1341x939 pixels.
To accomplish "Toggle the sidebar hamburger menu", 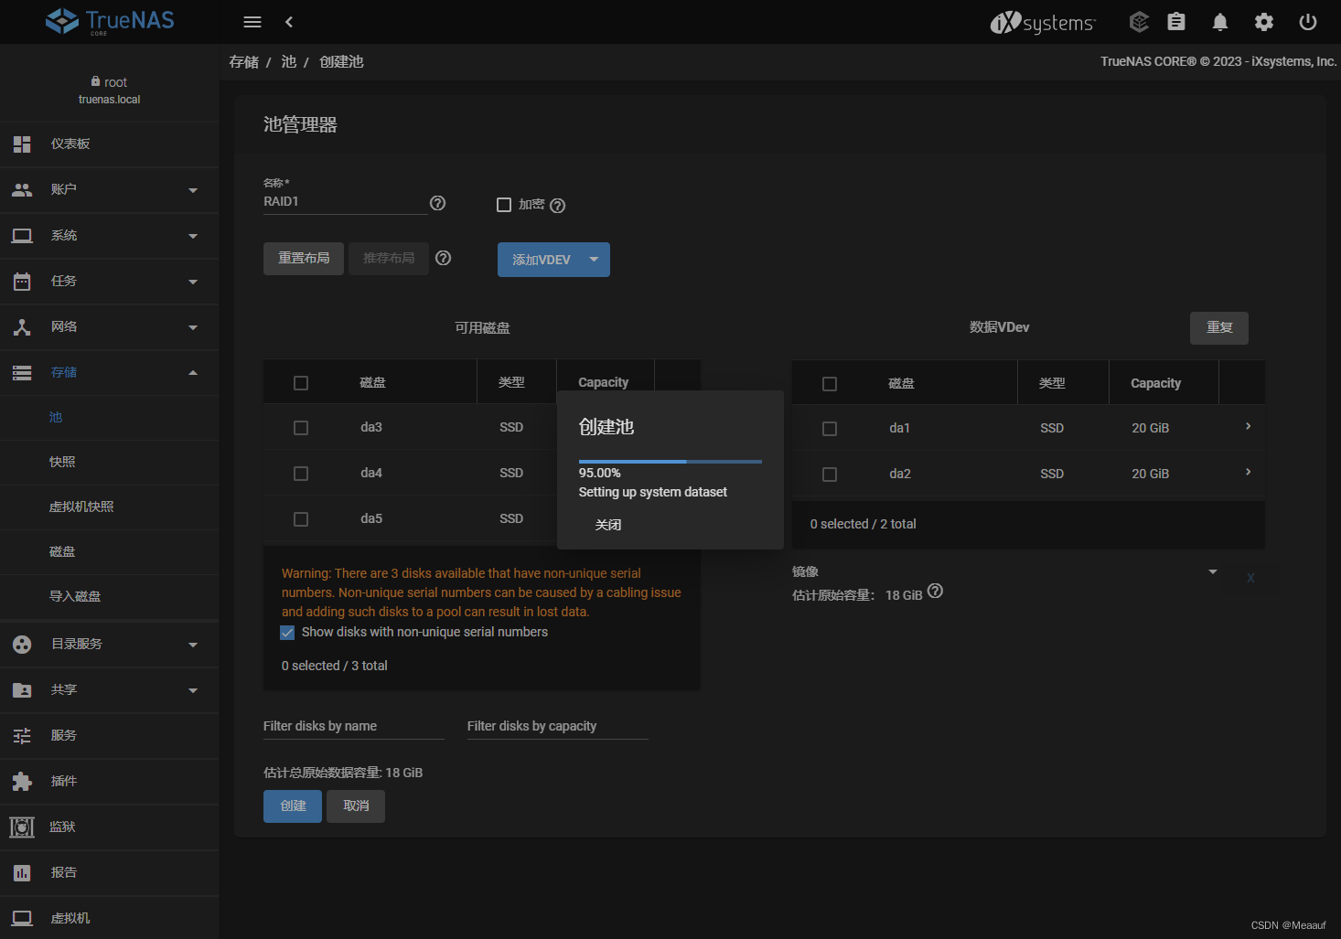I will click(x=252, y=22).
